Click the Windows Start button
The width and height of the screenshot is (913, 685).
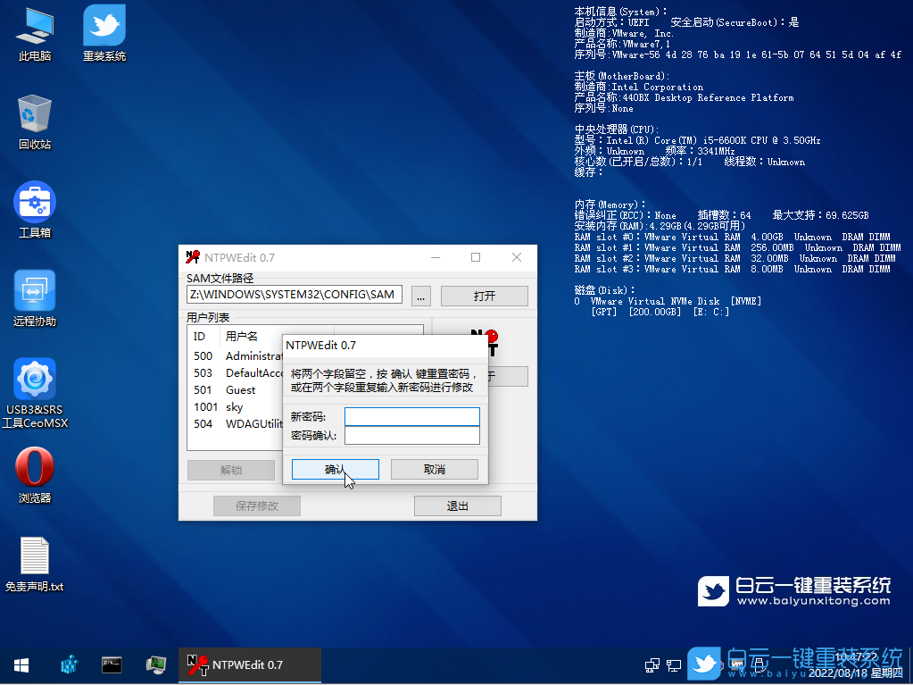21,664
